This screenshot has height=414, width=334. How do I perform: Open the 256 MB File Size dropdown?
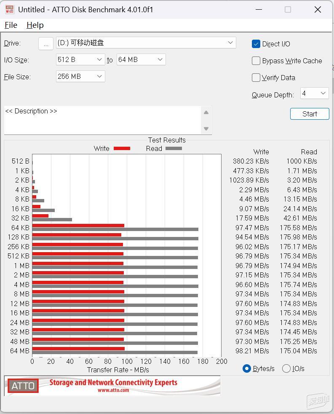click(x=80, y=77)
